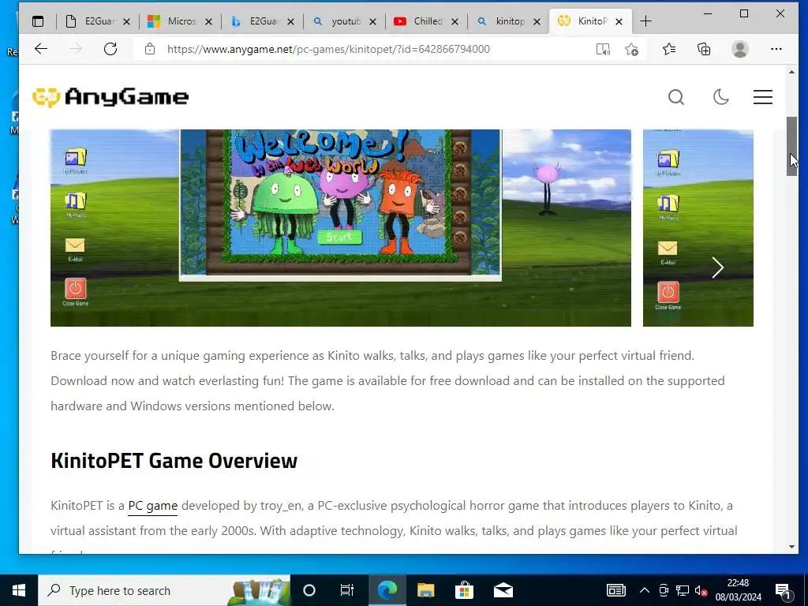Open Cortana circle on taskbar
The height and width of the screenshot is (606, 808).
pyautogui.click(x=309, y=590)
